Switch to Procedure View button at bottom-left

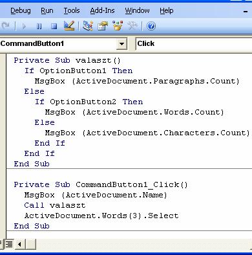tap(1, 245)
